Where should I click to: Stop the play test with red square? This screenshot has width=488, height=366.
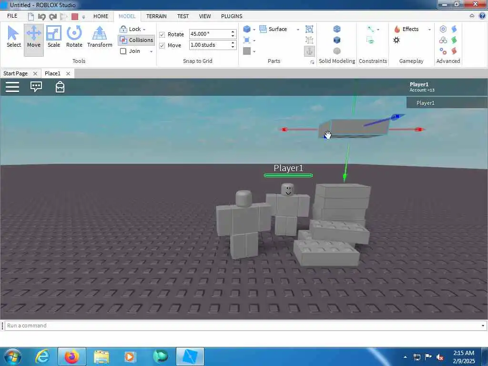click(75, 17)
